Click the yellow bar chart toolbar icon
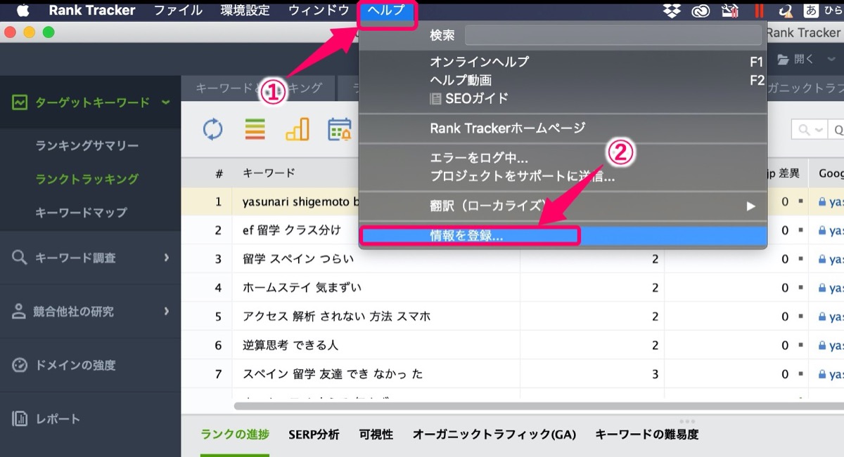This screenshot has height=457, width=844. coord(298,129)
